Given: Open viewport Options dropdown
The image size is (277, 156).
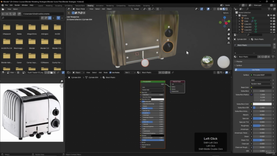Looking at the screenshot, I should point(226,13).
